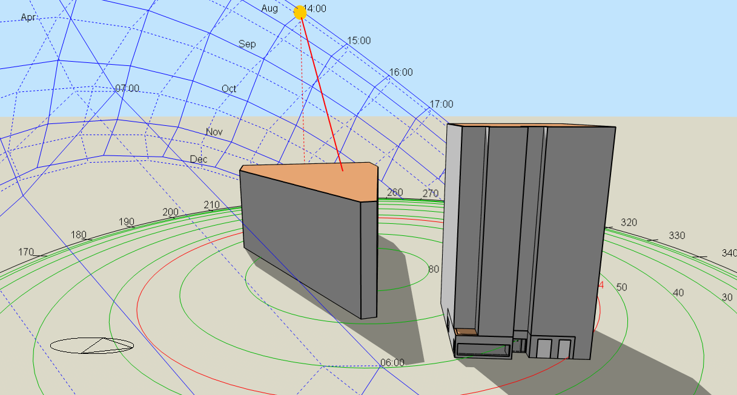Click altitude ring label 30

tap(727, 297)
